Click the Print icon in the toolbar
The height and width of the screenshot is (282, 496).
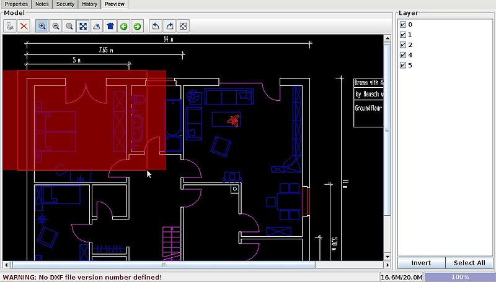click(10, 26)
